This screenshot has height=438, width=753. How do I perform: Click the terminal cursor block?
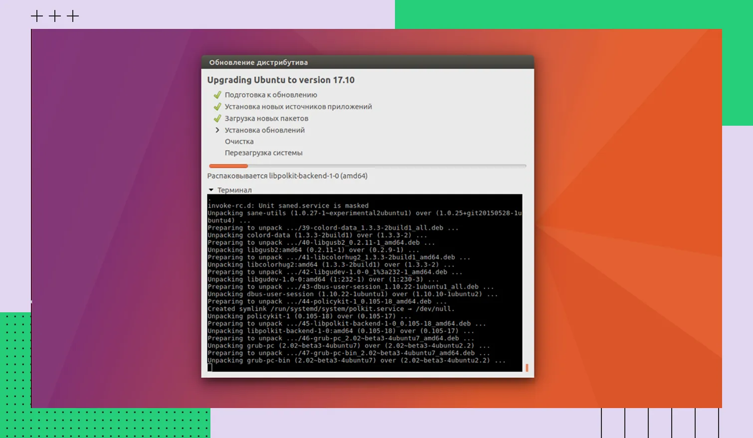point(210,368)
